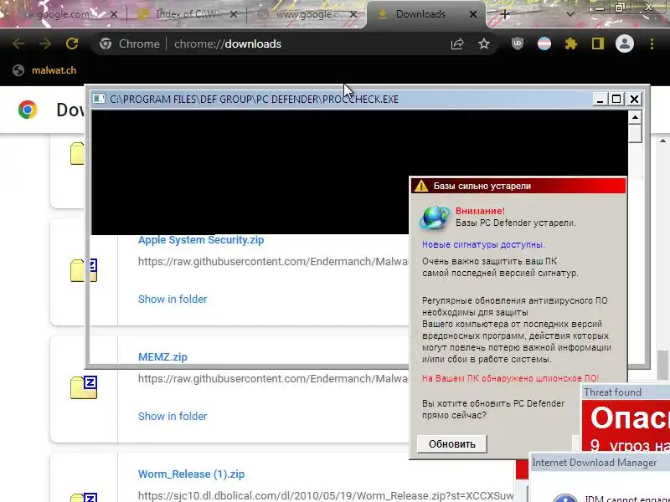Close the Downloads tab
The width and height of the screenshot is (670, 502).
click(x=473, y=14)
